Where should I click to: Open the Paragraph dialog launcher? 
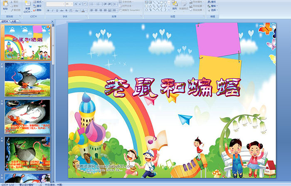141,16
